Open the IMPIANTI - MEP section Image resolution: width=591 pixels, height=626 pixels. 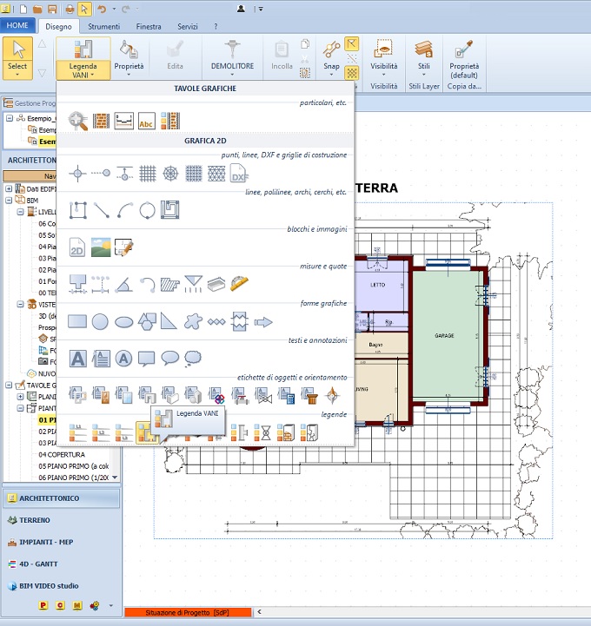(48, 542)
